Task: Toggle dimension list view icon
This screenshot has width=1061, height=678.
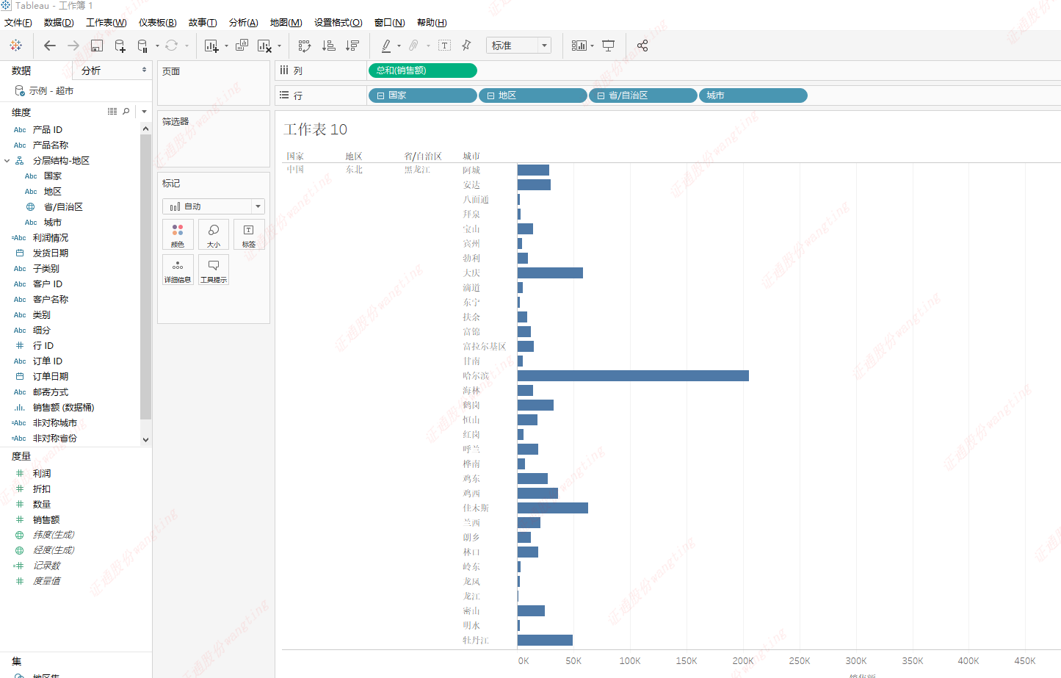Action: [x=112, y=112]
